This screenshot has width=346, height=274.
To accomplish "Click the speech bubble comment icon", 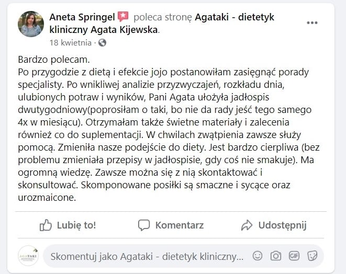I will [144, 225].
